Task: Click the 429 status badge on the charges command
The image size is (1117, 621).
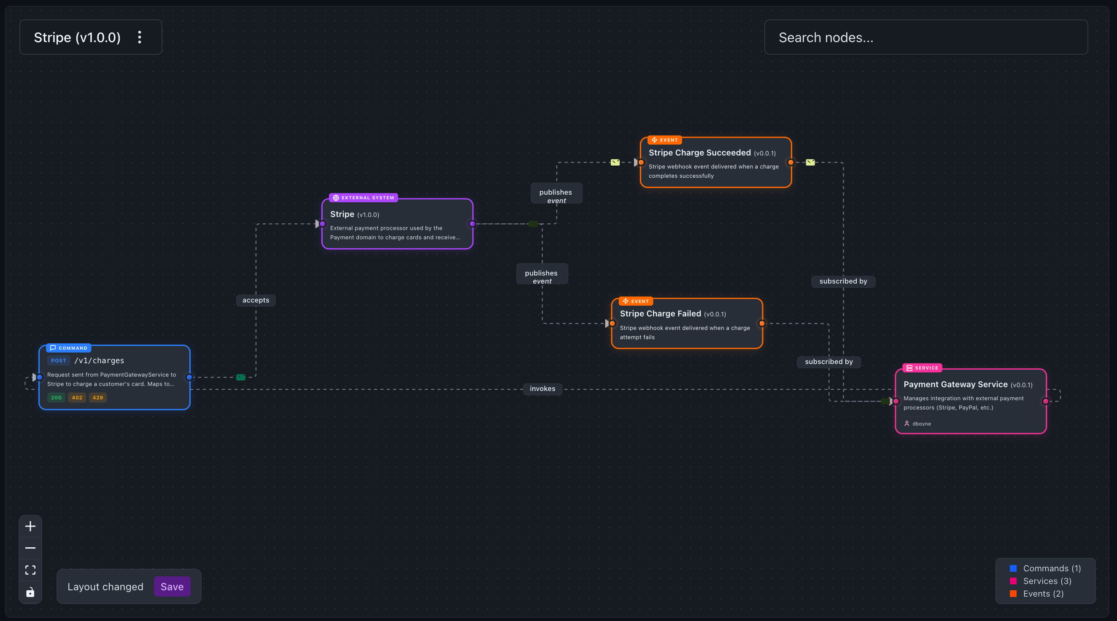Action: 97,397
